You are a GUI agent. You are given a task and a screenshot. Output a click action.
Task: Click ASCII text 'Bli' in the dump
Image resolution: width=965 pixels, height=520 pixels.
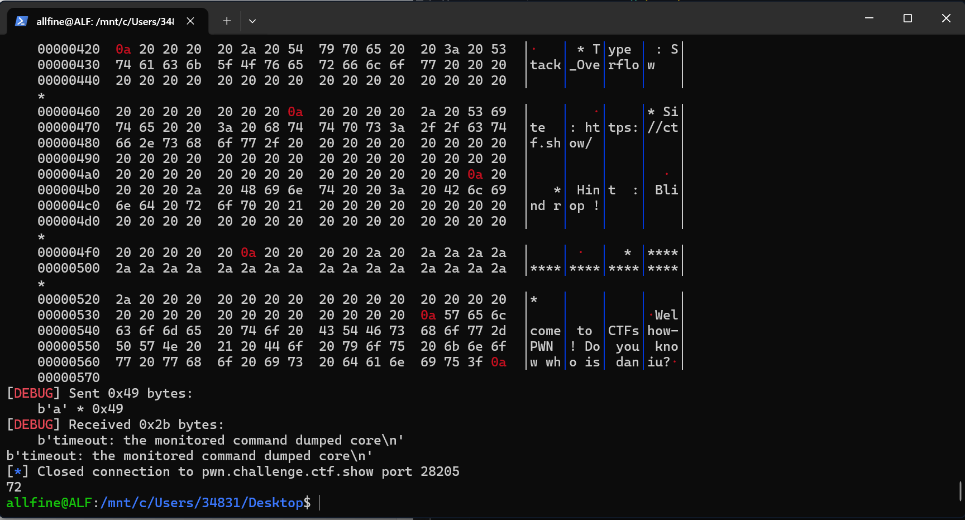pos(667,190)
